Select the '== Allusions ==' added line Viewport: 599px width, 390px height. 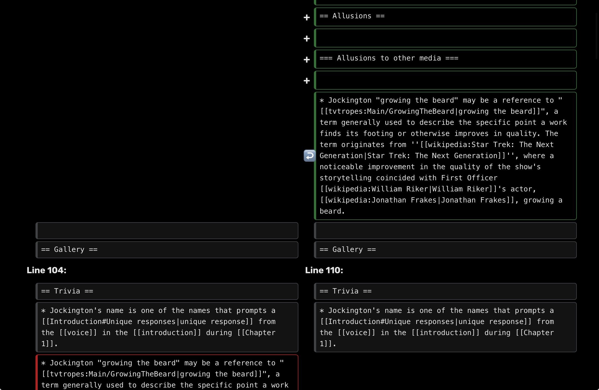click(445, 17)
